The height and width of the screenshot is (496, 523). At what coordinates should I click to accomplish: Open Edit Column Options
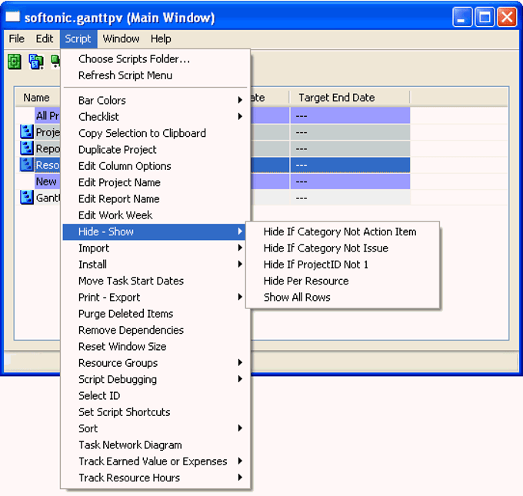[x=155, y=166]
